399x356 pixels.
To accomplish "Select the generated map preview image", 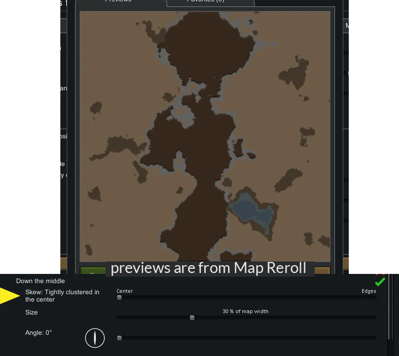I will [x=205, y=136].
